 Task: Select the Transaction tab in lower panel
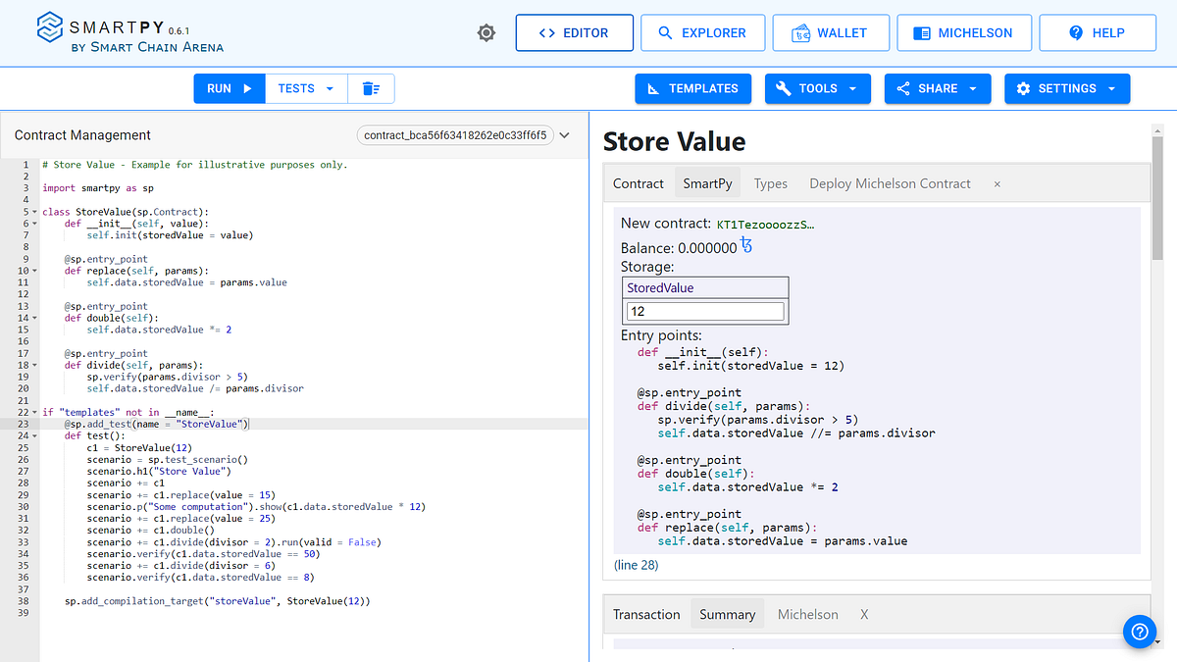tap(646, 615)
